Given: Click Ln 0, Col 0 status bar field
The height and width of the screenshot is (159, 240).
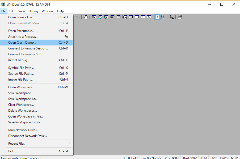Looking at the screenshot, I should pos(131,158).
